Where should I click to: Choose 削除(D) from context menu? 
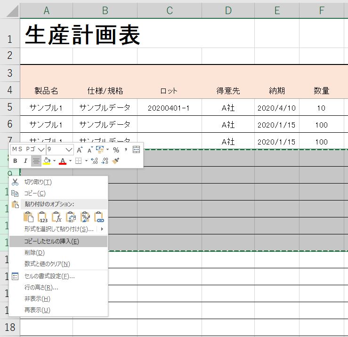[58, 252]
